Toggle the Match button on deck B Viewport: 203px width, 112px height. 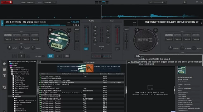coord(126,29)
